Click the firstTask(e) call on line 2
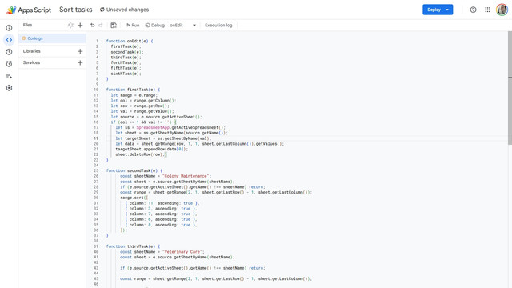This screenshot has width=512, height=288. click(x=126, y=46)
